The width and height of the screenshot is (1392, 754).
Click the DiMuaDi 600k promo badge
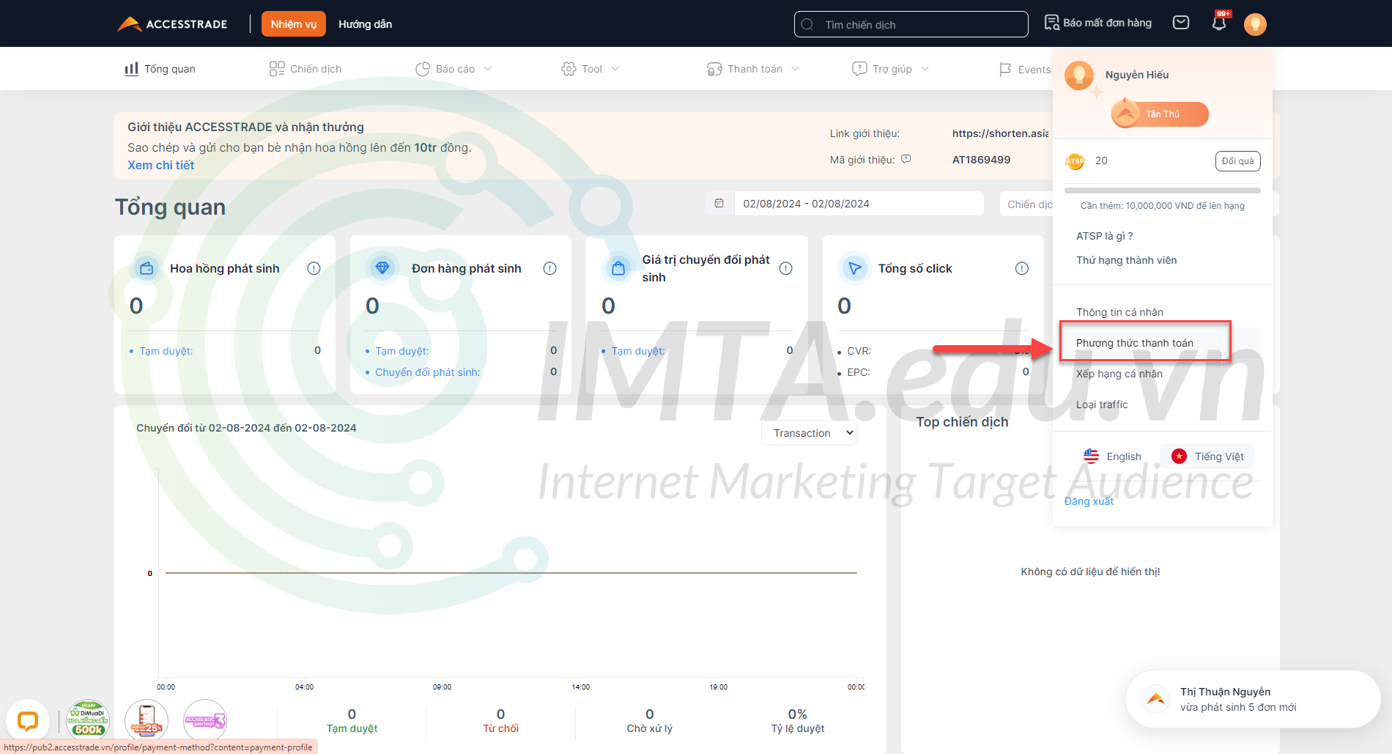point(88,720)
